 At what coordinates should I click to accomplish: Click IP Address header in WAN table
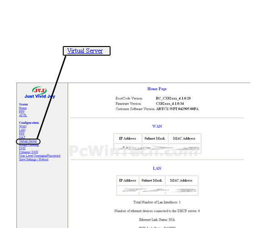[x=127, y=139]
